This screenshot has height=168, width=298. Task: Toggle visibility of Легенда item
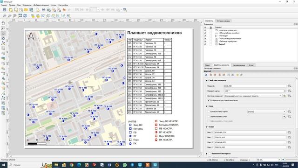coord(205,36)
